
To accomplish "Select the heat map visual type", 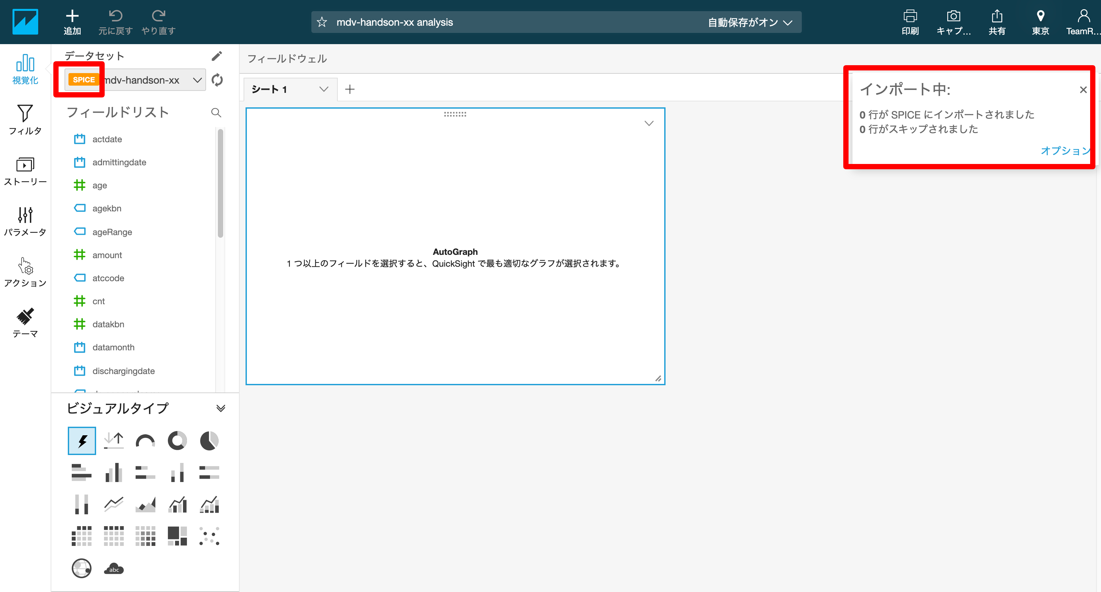I will tap(145, 536).
